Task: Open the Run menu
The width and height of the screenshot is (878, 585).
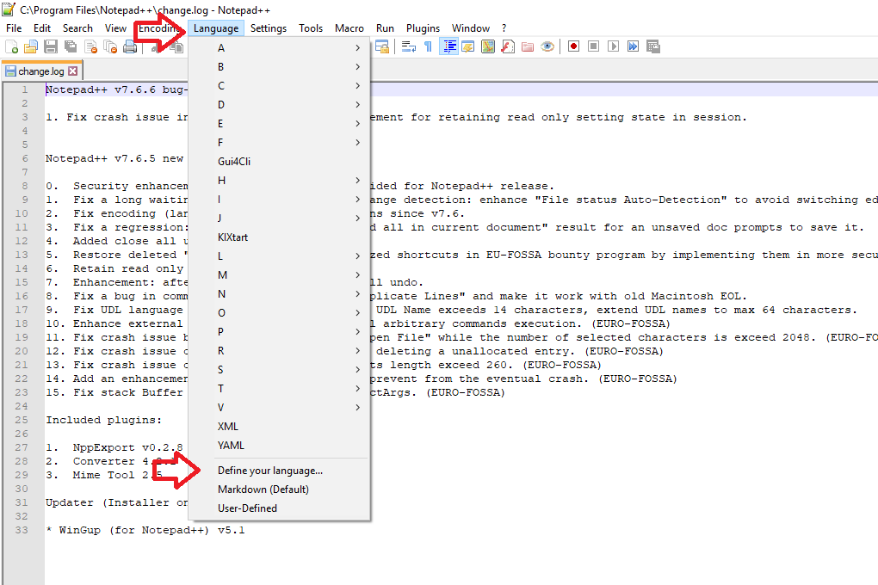Action: click(x=385, y=28)
